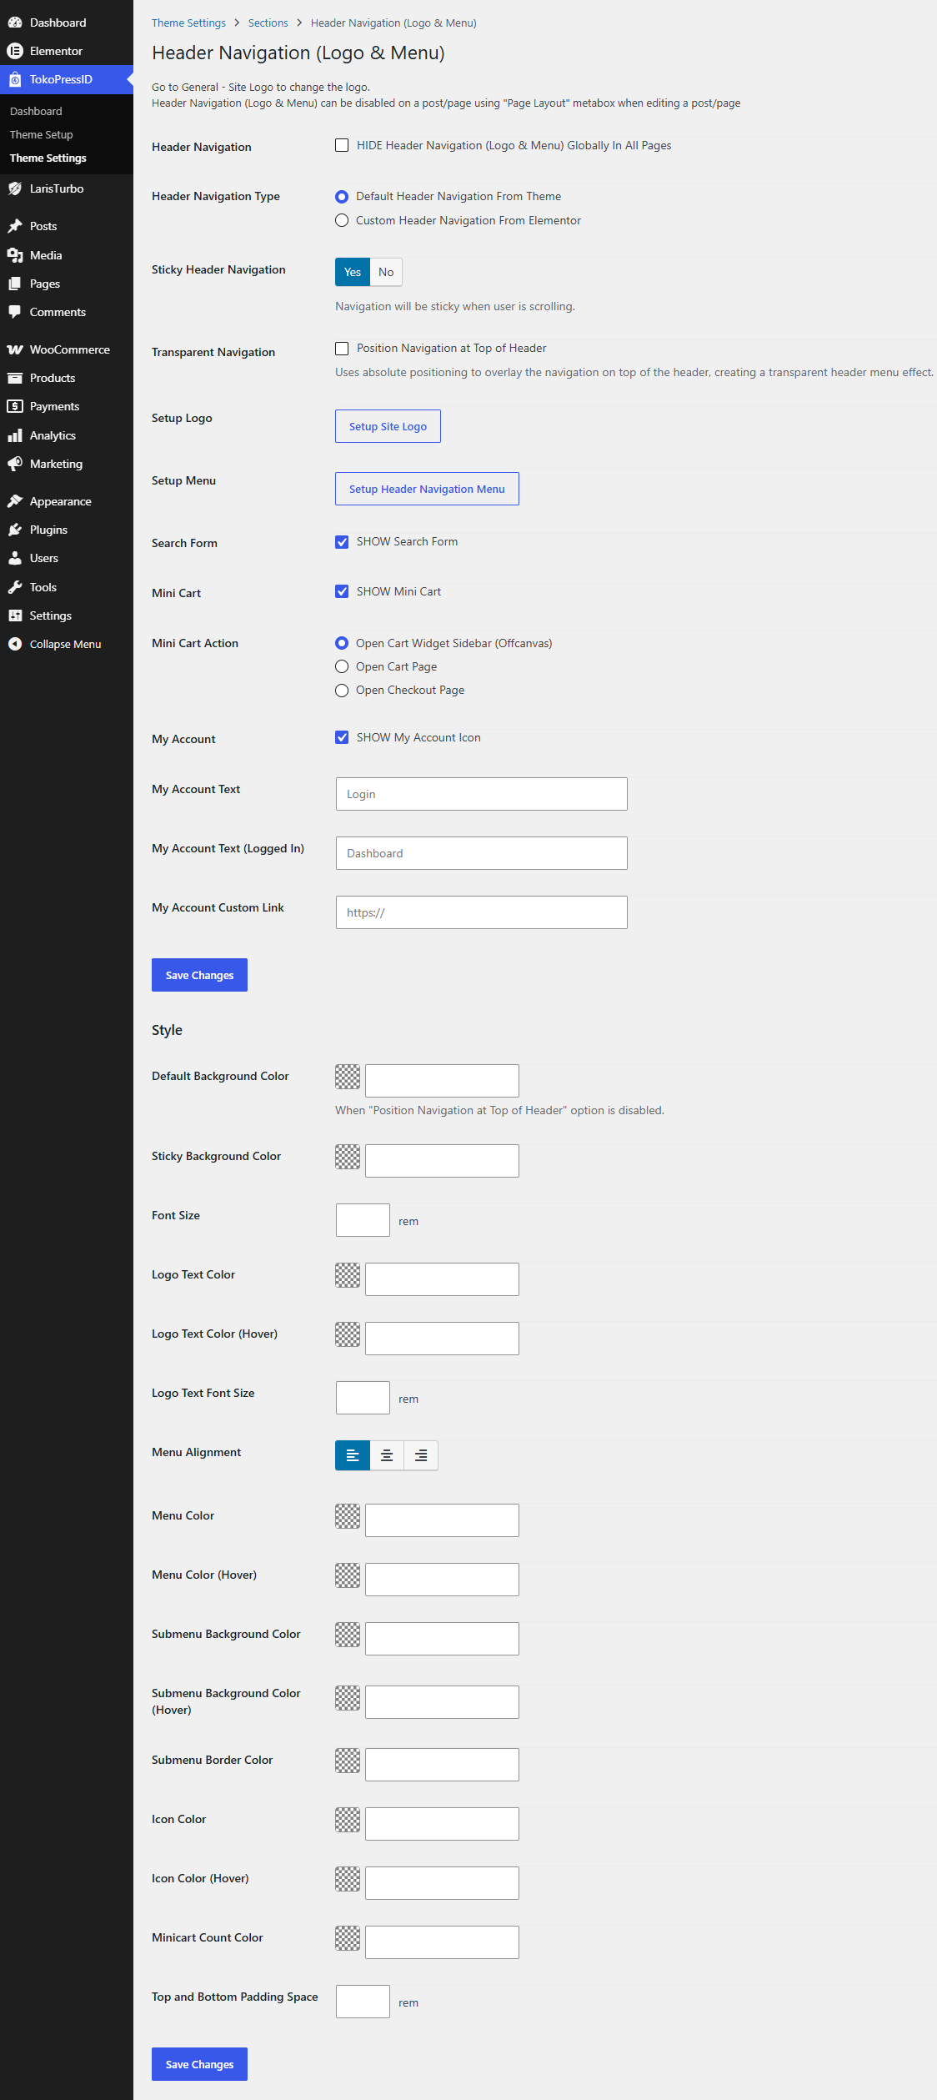This screenshot has height=2100, width=937.
Task: Enable HIDE Header Navigation globally checkbox
Action: (342, 145)
